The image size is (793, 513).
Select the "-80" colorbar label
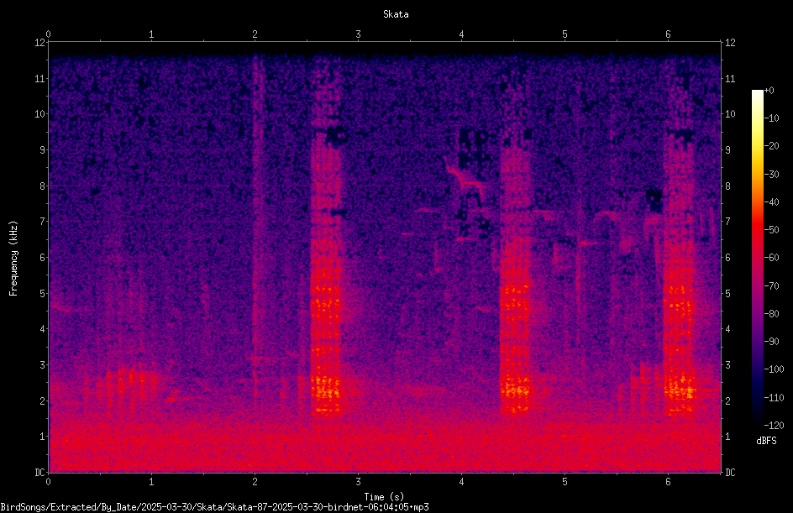pos(771,314)
